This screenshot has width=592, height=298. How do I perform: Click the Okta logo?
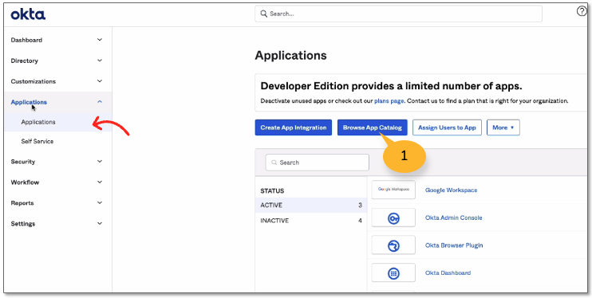pyautogui.click(x=28, y=14)
